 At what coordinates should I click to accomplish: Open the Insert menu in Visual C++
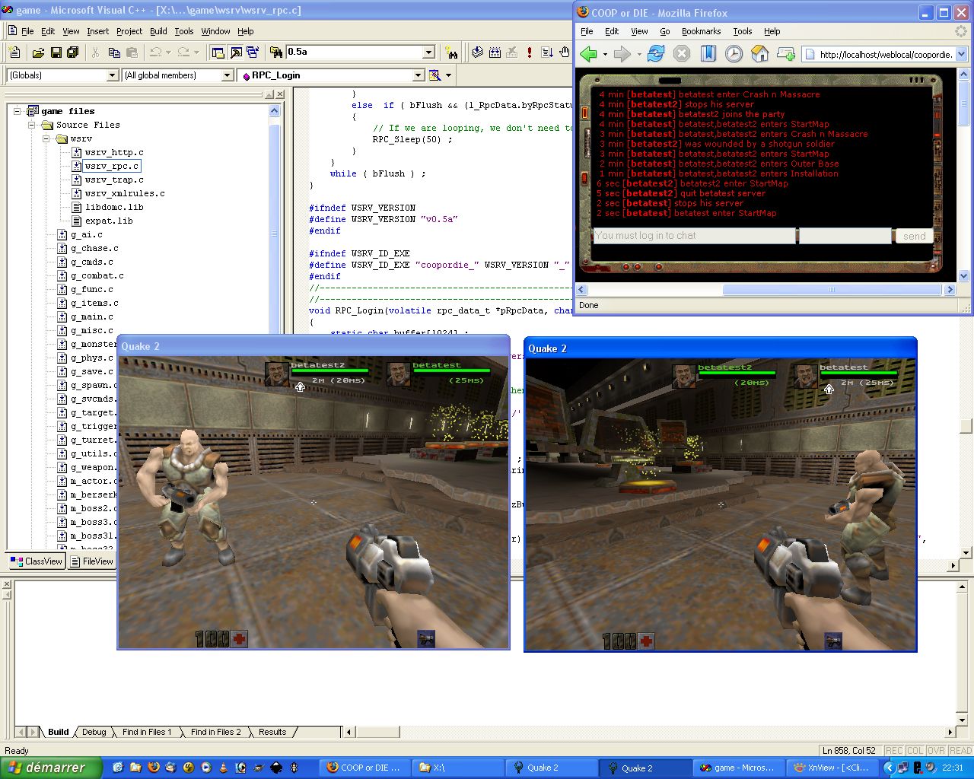coord(97,31)
